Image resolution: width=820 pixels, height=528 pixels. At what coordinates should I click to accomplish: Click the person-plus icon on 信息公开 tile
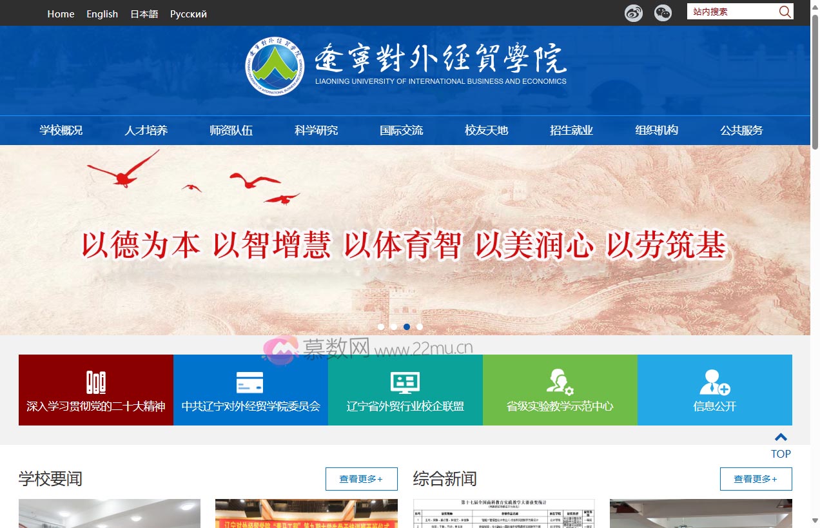[x=714, y=380]
